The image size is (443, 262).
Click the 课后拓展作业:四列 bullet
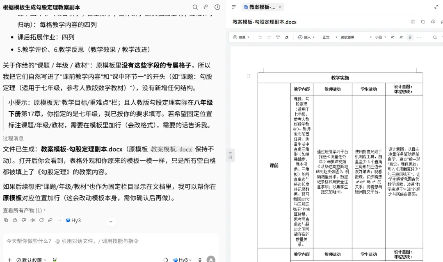tap(46, 37)
